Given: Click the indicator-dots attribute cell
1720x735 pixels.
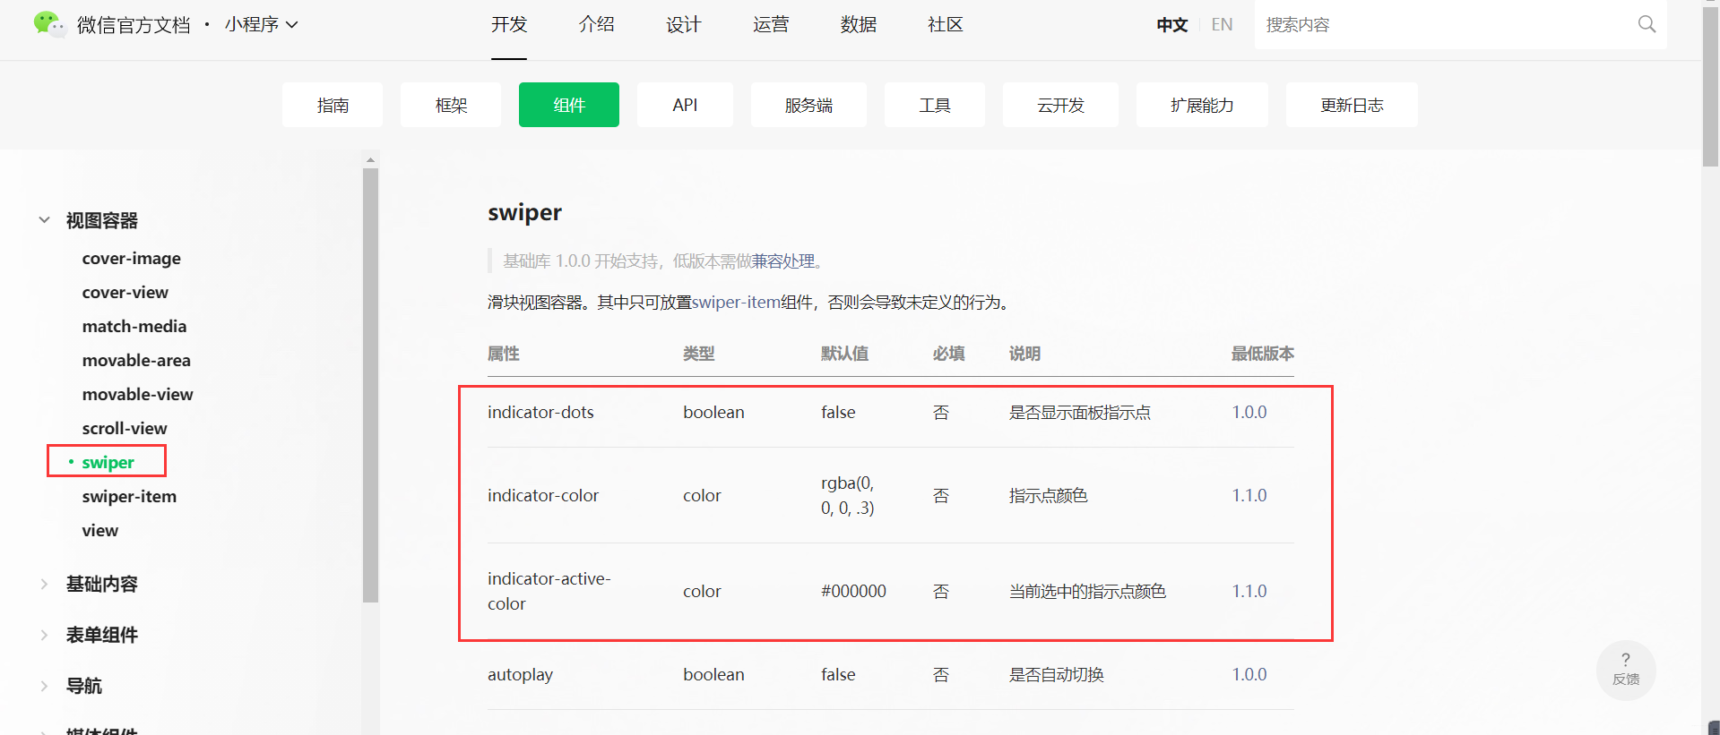Looking at the screenshot, I should 540,412.
